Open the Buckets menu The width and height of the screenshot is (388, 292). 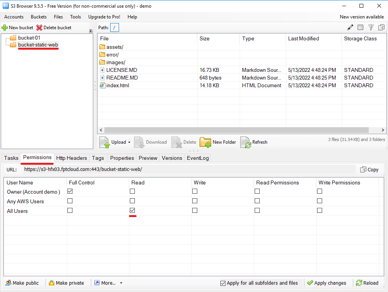coord(39,17)
